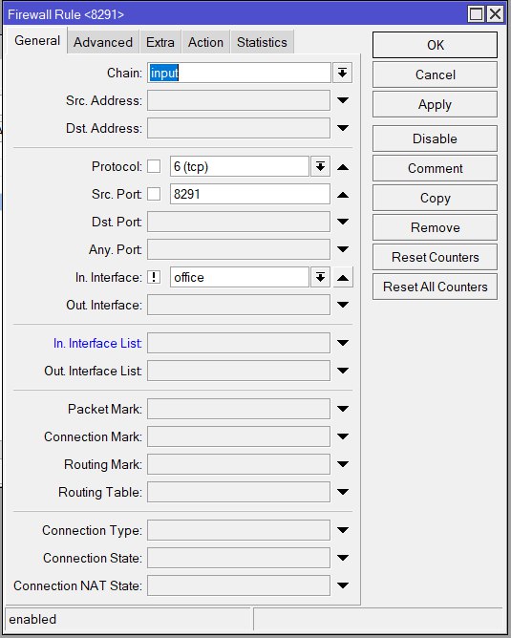
Task: Click the empty Connection State field
Action: click(x=239, y=558)
